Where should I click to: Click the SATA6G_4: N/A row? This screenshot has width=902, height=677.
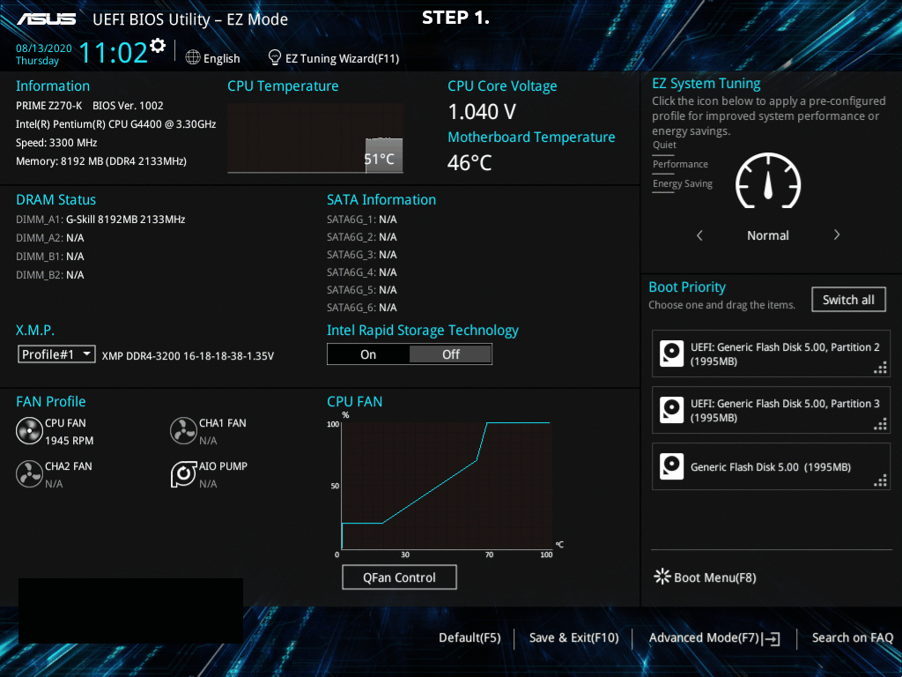tap(362, 272)
